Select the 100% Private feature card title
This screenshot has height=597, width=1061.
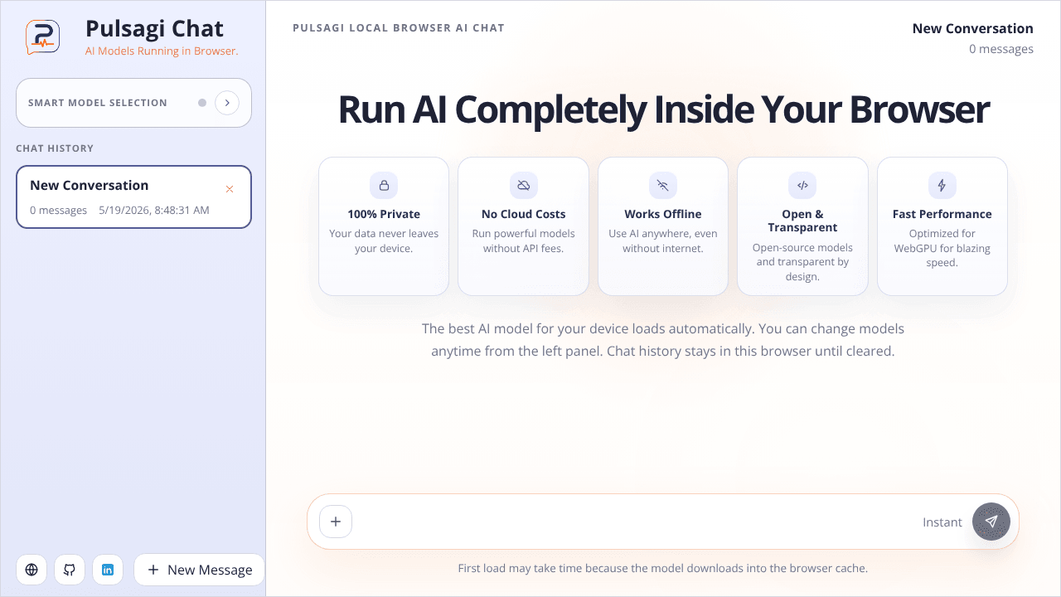(x=384, y=214)
